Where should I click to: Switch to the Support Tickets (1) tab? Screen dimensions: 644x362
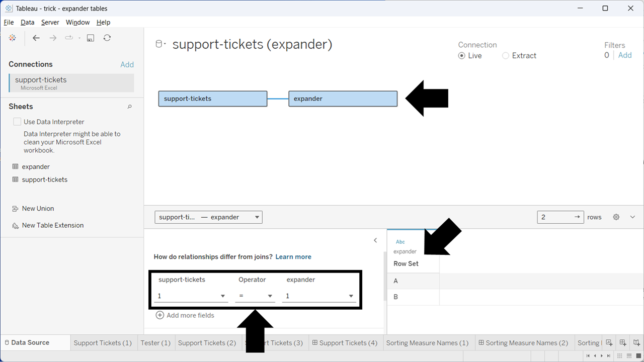tap(103, 343)
